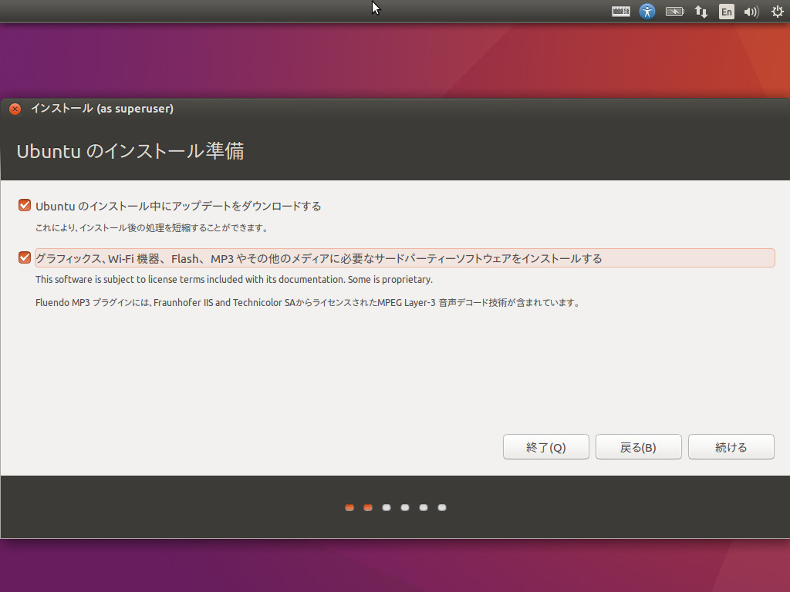This screenshot has height=592, width=790.
Task: Click the 'This software is subject to license' text
Action: (234, 279)
